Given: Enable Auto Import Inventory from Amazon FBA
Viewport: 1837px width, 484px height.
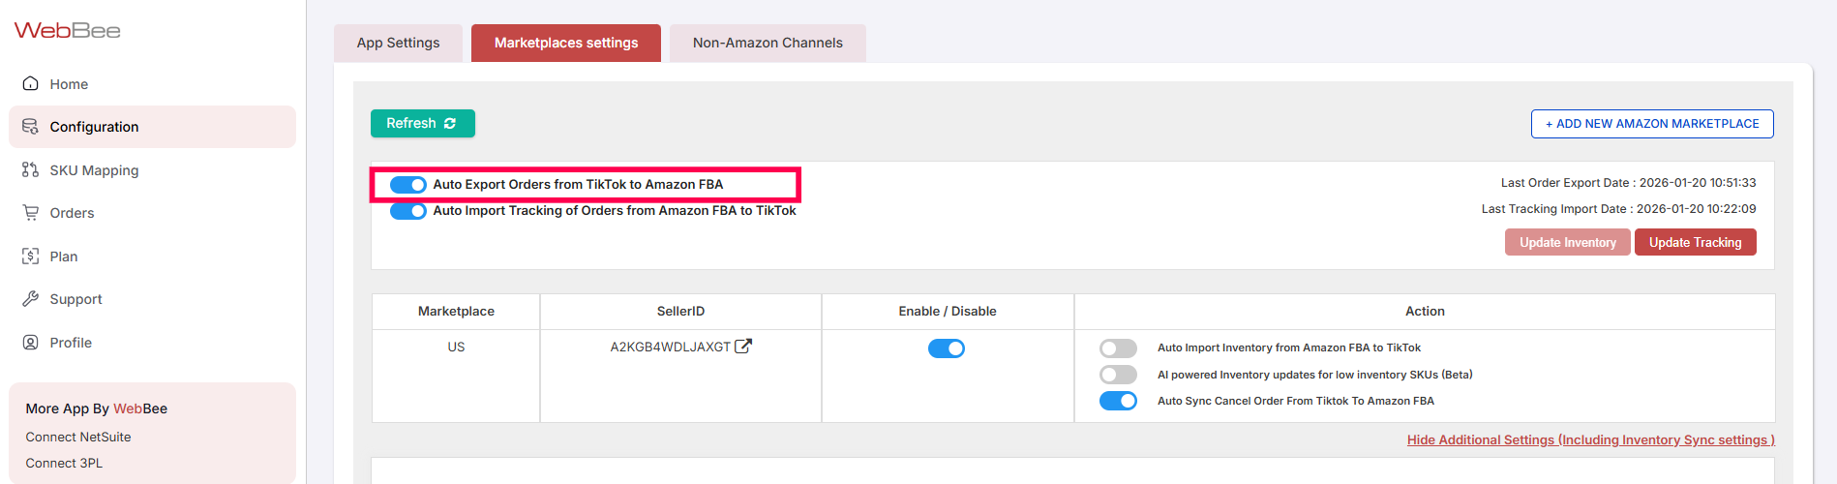Looking at the screenshot, I should point(1118,348).
